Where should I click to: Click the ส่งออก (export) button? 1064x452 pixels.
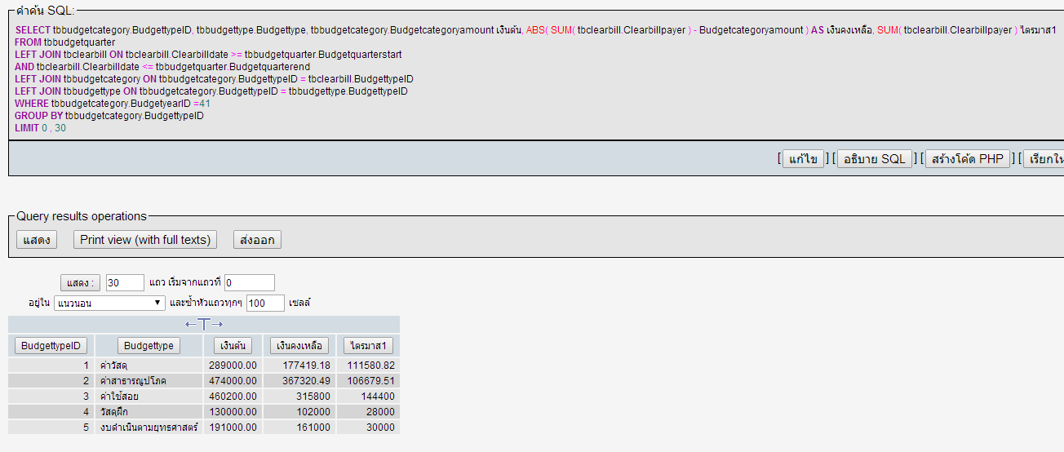click(x=257, y=240)
